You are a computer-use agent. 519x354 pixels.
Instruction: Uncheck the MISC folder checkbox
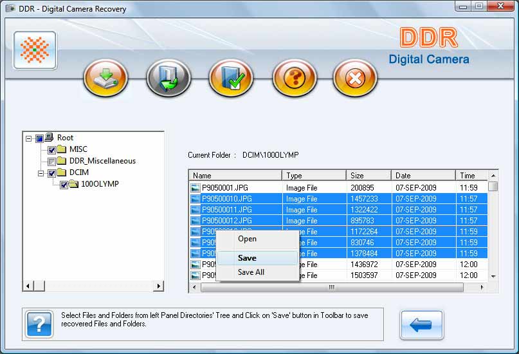(51, 150)
